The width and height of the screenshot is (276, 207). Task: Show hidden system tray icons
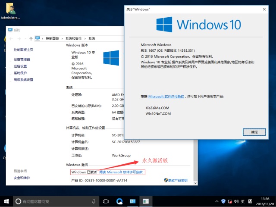216,201
